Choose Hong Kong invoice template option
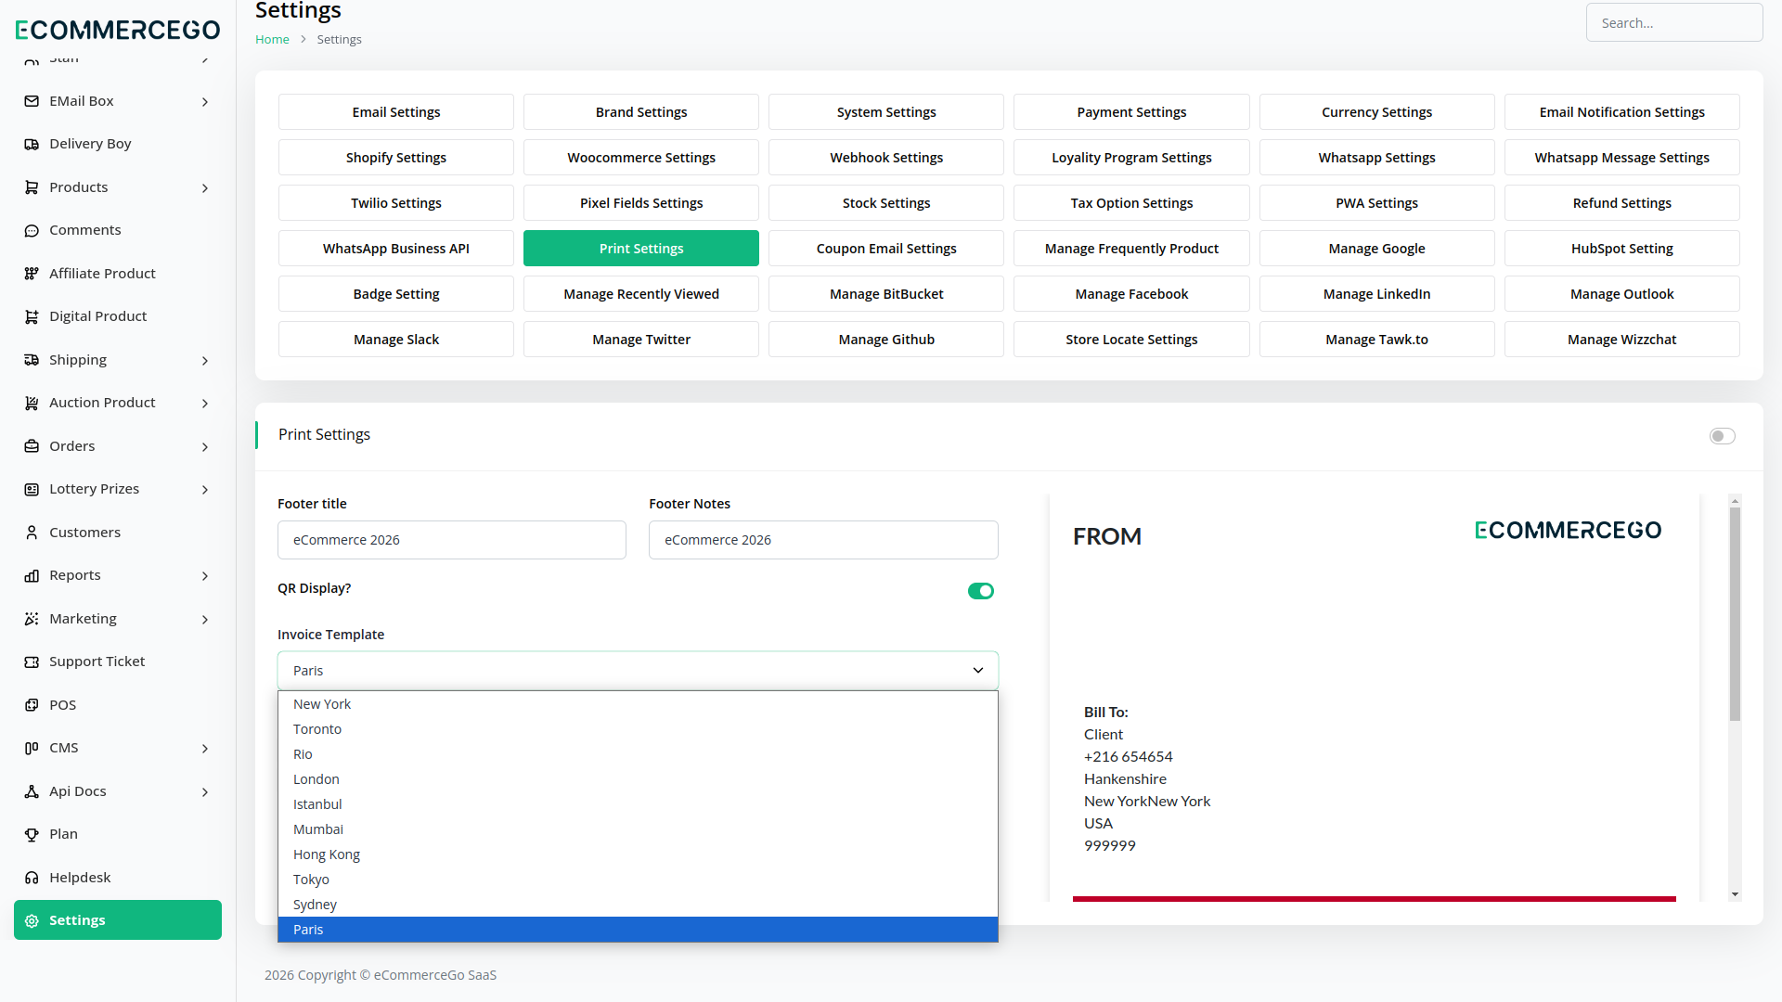The image size is (1782, 1002). click(x=638, y=854)
